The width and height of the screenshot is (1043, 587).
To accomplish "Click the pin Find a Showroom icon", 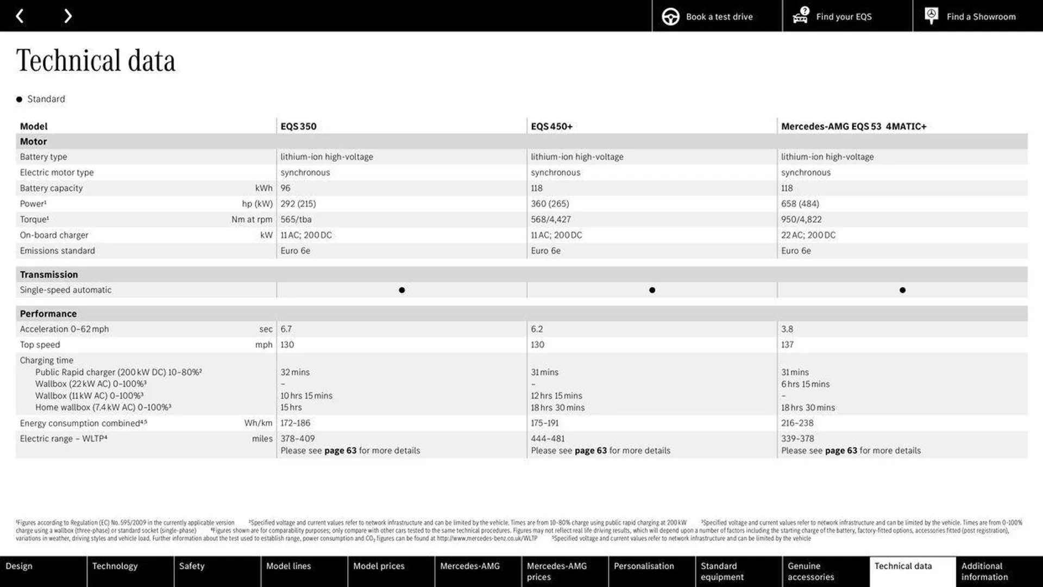I will [931, 16].
